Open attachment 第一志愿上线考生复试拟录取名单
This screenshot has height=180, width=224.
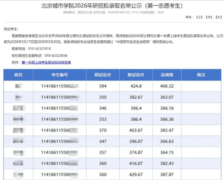(46, 62)
